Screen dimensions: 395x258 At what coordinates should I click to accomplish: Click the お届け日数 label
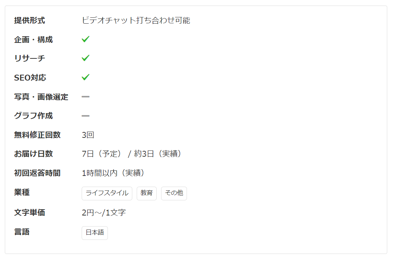pyautogui.click(x=34, y=154)
